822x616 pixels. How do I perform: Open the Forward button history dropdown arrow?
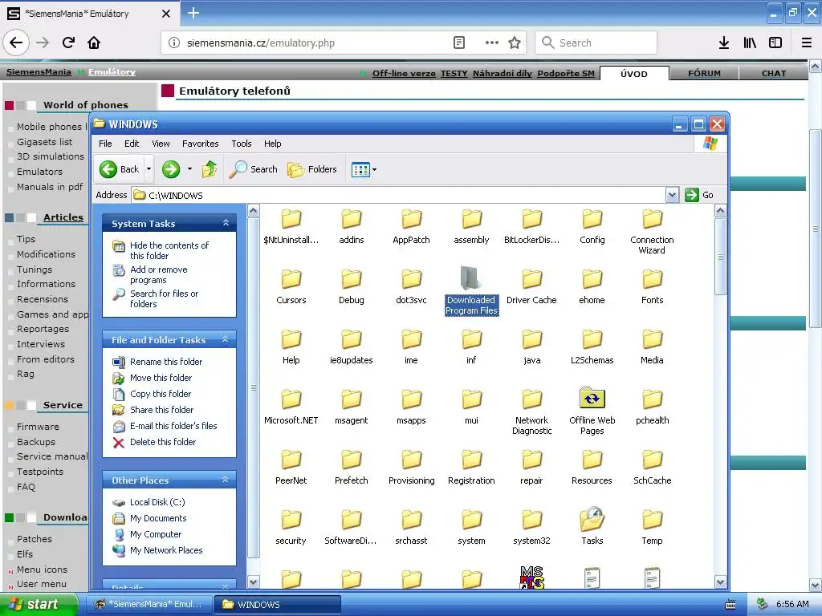coord(189,169)
